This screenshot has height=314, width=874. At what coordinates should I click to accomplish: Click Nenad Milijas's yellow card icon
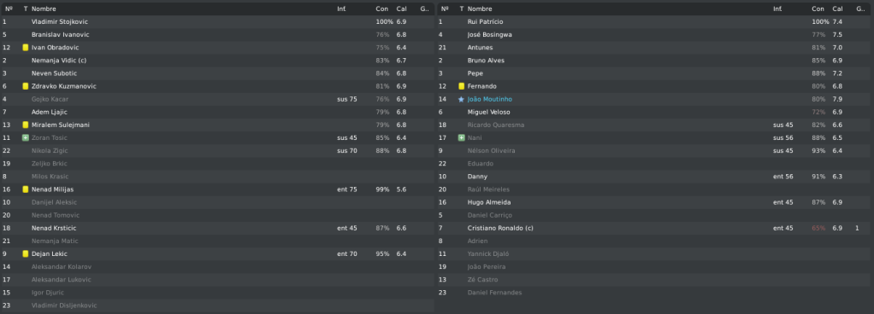[25, 189]
